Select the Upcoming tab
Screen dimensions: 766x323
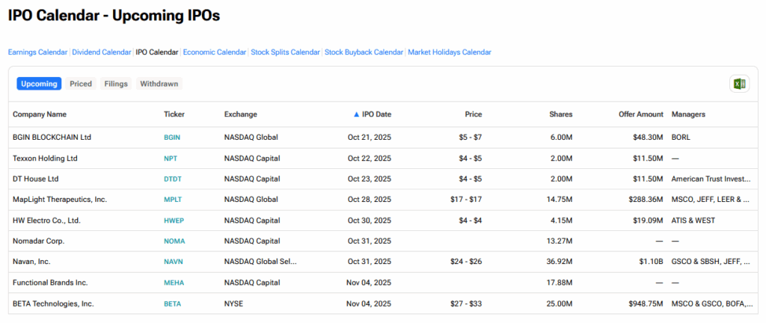(x=39, y=84)
